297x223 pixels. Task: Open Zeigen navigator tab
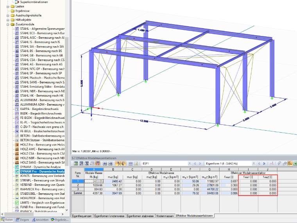click(22, 220)
